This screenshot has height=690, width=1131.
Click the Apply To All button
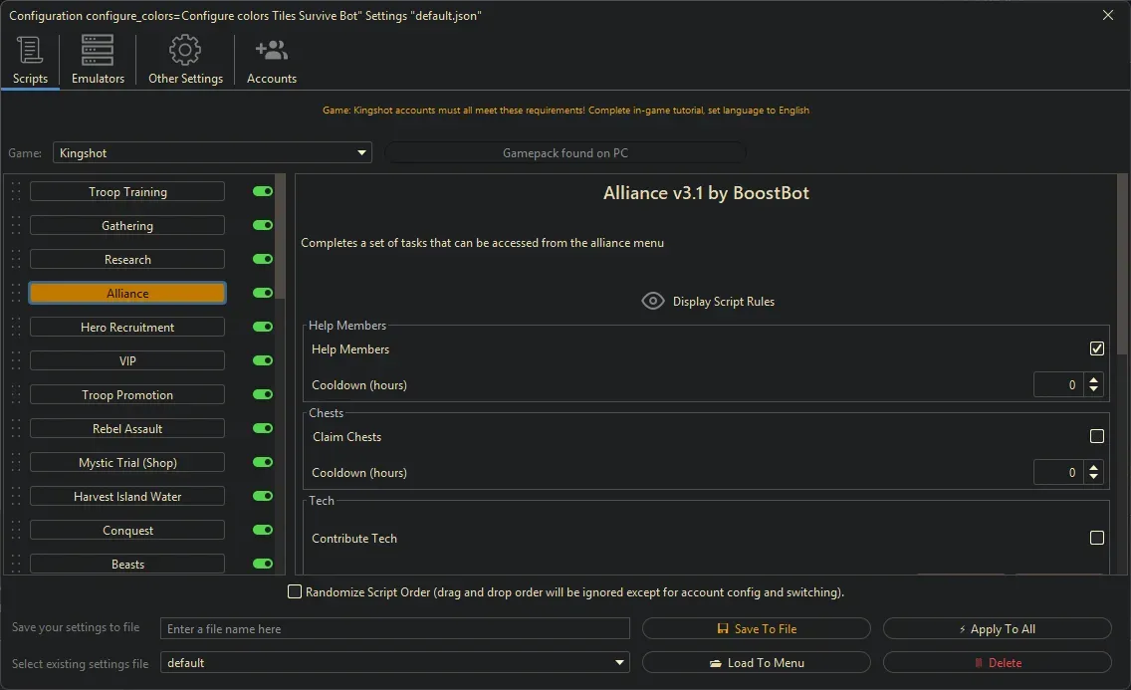(x=997, y=629)
